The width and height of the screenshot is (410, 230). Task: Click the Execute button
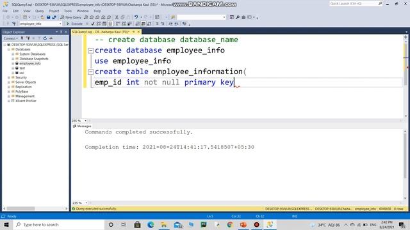pos(74,24)
